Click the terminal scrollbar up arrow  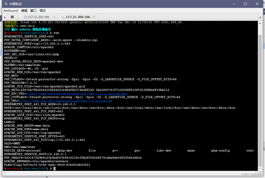click(260, 23)
